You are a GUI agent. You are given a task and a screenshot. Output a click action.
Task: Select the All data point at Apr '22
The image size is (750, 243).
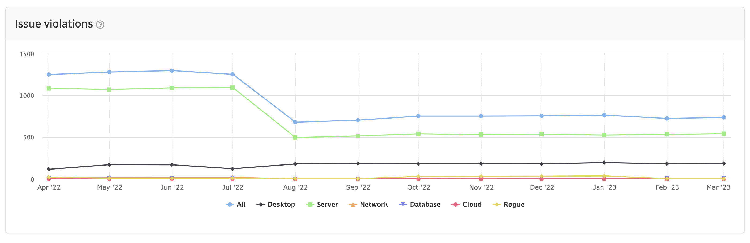(49, 75)
